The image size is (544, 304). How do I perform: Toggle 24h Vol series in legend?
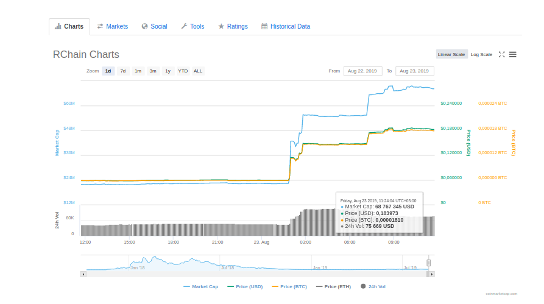click(x=373, y=287)
